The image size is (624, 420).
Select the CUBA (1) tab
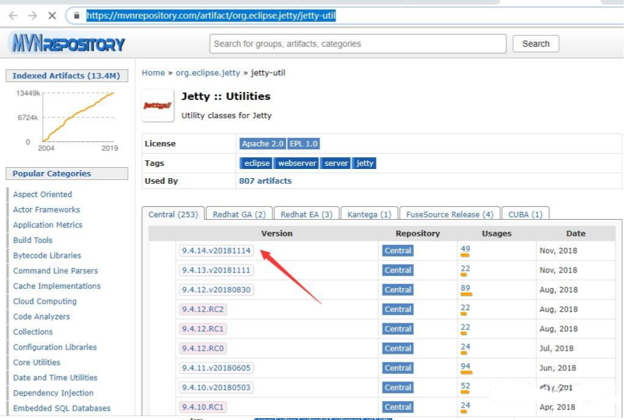pyautogui.click(x=525, y=214)
